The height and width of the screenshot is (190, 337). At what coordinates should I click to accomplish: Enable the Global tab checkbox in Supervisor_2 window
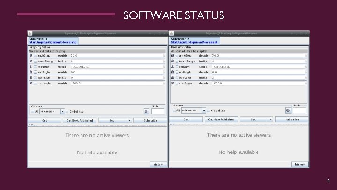(208, 110)
